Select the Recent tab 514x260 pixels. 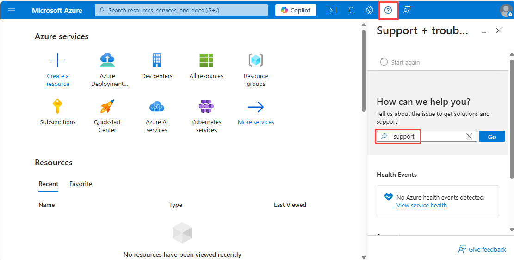[x=48, y=184]
